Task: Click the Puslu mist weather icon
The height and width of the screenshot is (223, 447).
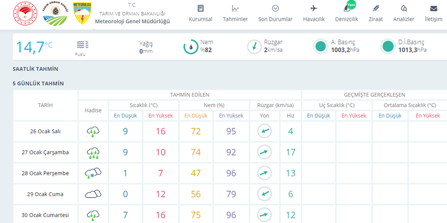Action: tap(83, 45)
